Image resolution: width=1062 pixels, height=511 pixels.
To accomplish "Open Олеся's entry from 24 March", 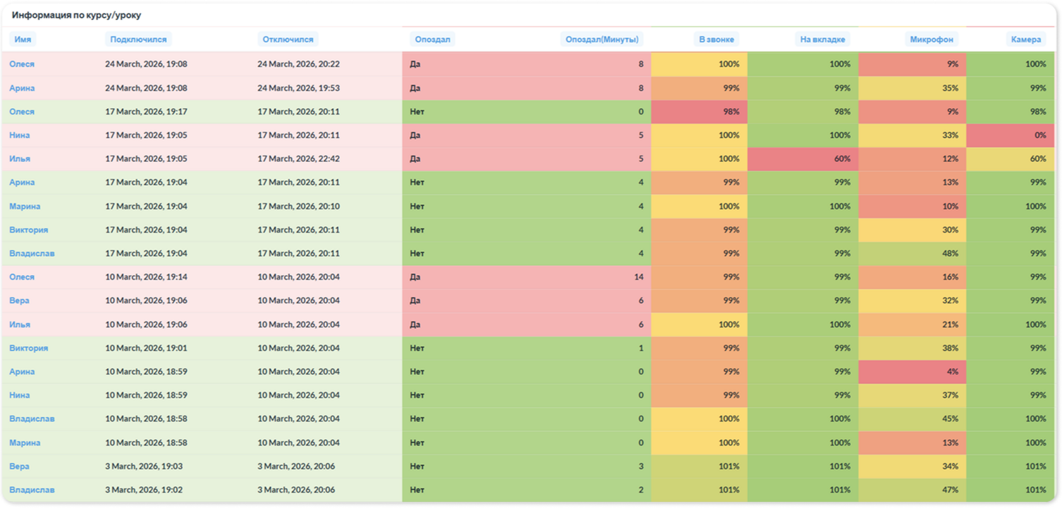I will pos(22,64).
